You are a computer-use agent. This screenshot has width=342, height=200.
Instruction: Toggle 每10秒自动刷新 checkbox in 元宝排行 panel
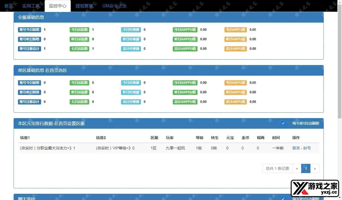pos(283,123)
